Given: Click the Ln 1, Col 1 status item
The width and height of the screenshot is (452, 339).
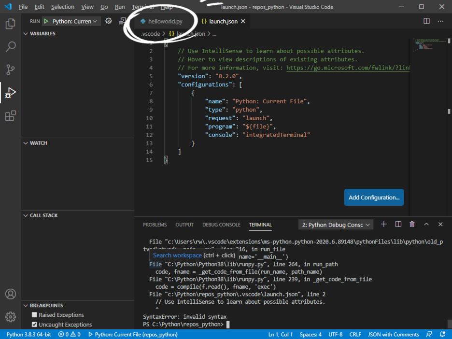Looking at the screenshot, I should (x=280, y=334).
